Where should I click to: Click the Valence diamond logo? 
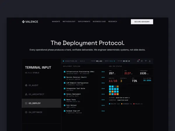23,22
